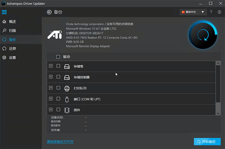225x149 pixels.
Task: Click the 发布者 field label
Action: coord(56,130)
